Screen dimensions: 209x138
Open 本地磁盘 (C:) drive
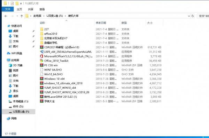(x=21, y=101)
